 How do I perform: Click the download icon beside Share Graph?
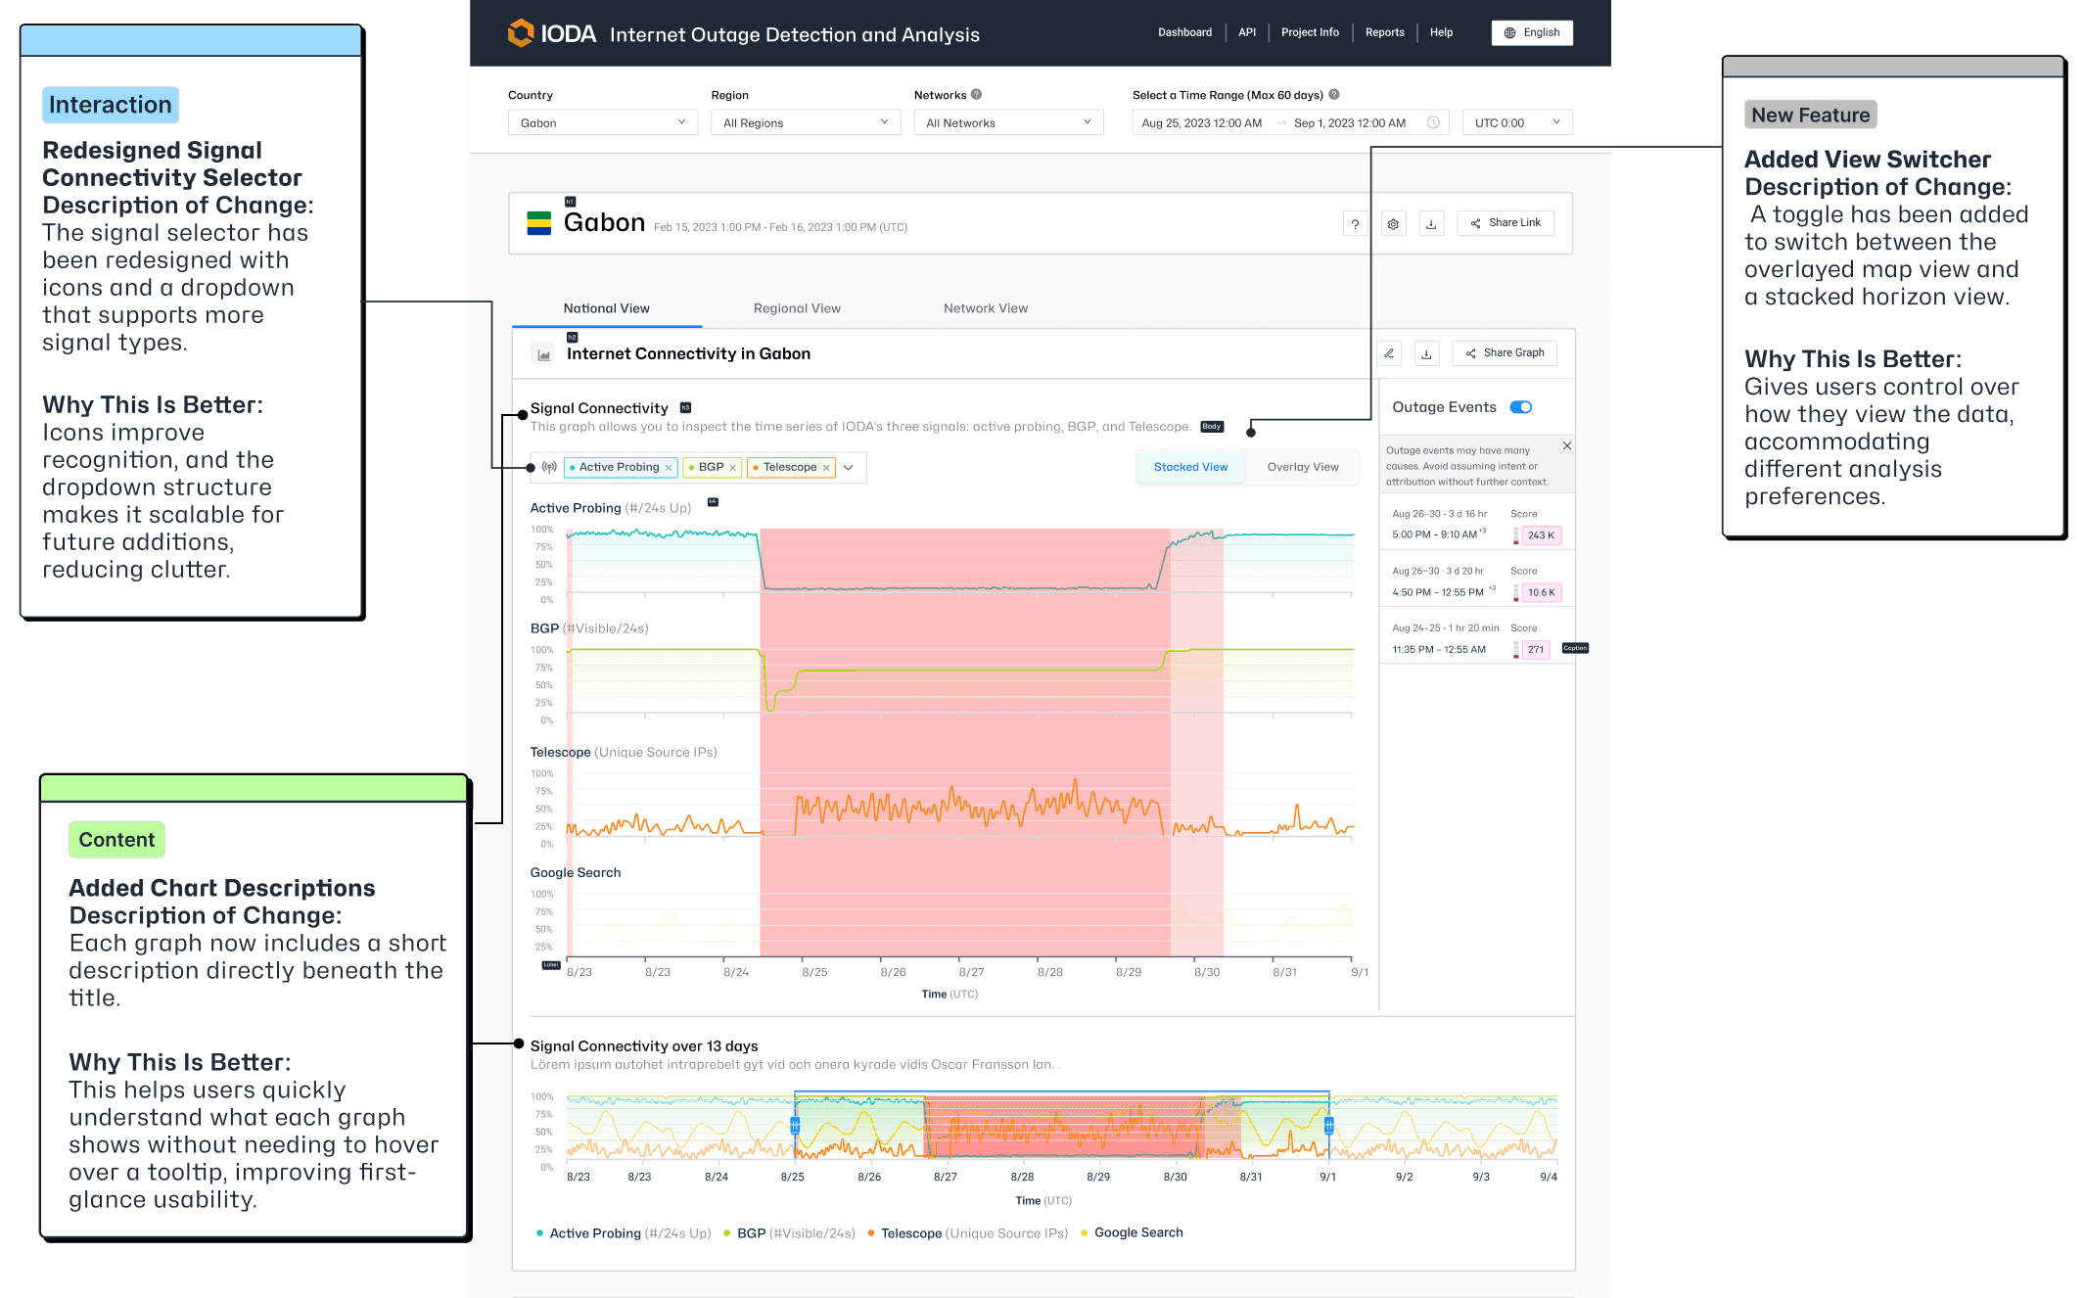point(1426,353)
